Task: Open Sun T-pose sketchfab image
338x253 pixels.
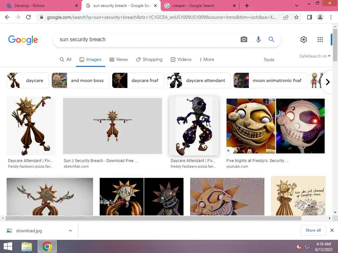Action: 113,126
